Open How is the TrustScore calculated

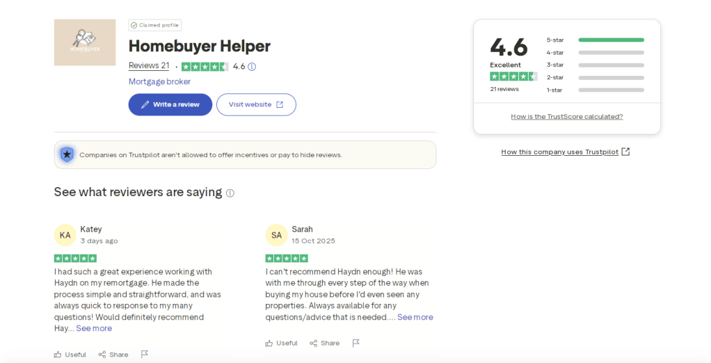[x=567, y=116]
